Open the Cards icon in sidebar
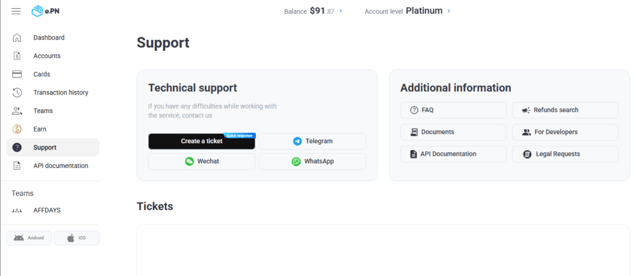This screenshot has width=636, height=276. [17, 74]
